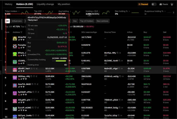The height and width of the screenshot is (119, 177).
Task: Favorite the 45mfiY...YekY address heart
Action: [x=34, y=69]
